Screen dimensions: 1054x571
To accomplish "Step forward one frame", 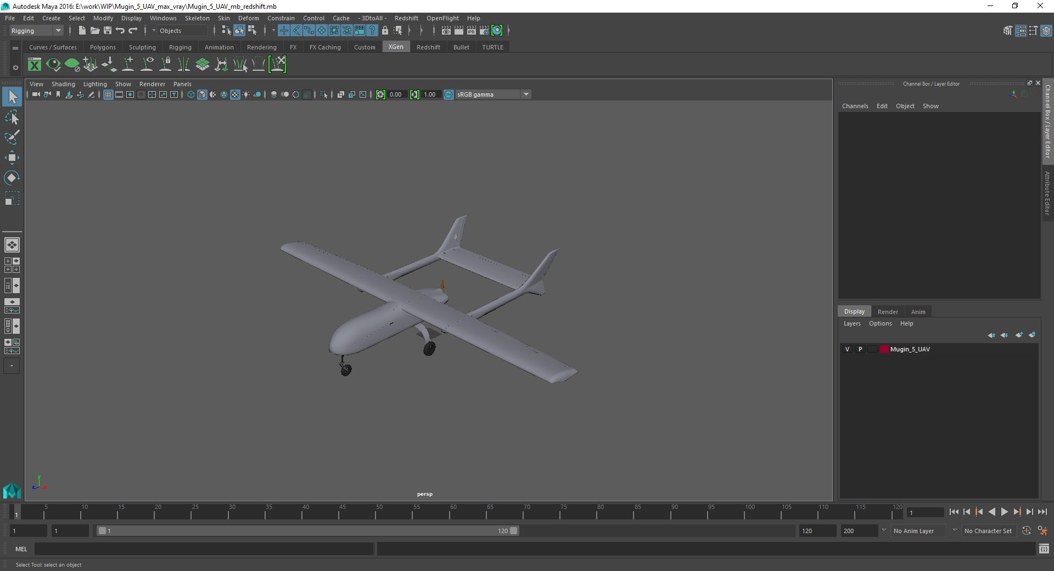I will point(1029,512).
